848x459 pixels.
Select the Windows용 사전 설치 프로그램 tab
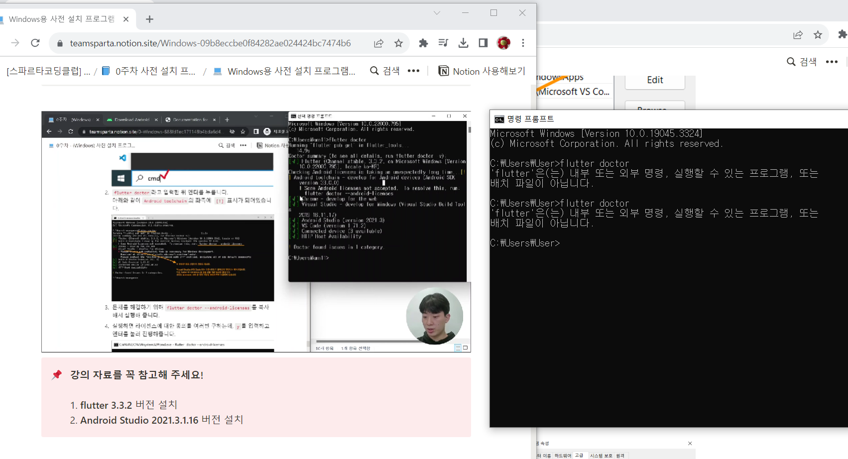click(62, 19)
